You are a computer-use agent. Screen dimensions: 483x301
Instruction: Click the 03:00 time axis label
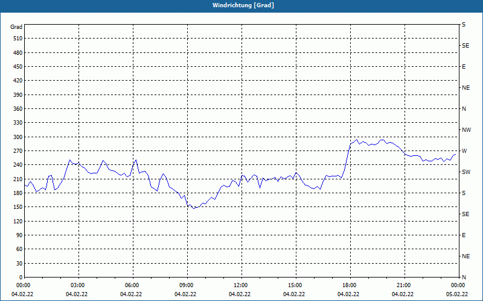pyautogui.click(x=77, y=285)
